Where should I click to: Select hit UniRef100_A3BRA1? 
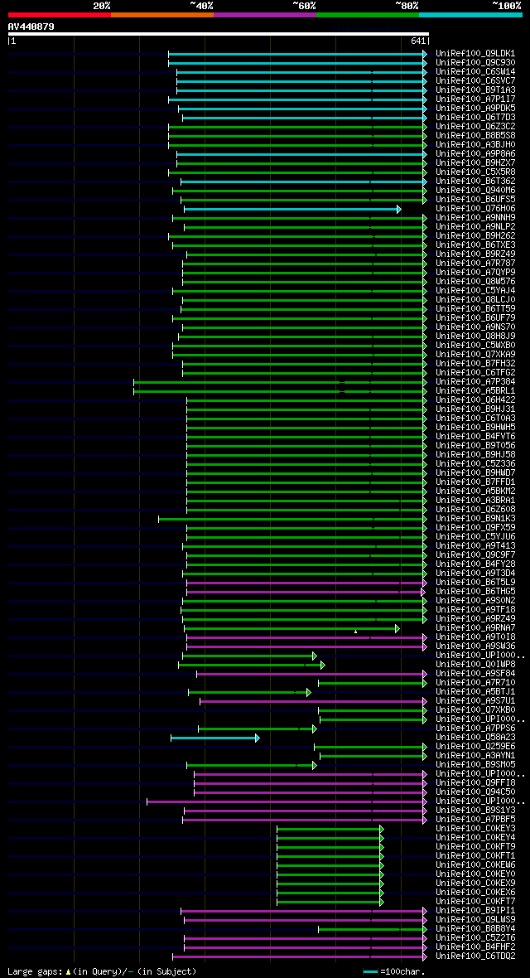point(475,501)
